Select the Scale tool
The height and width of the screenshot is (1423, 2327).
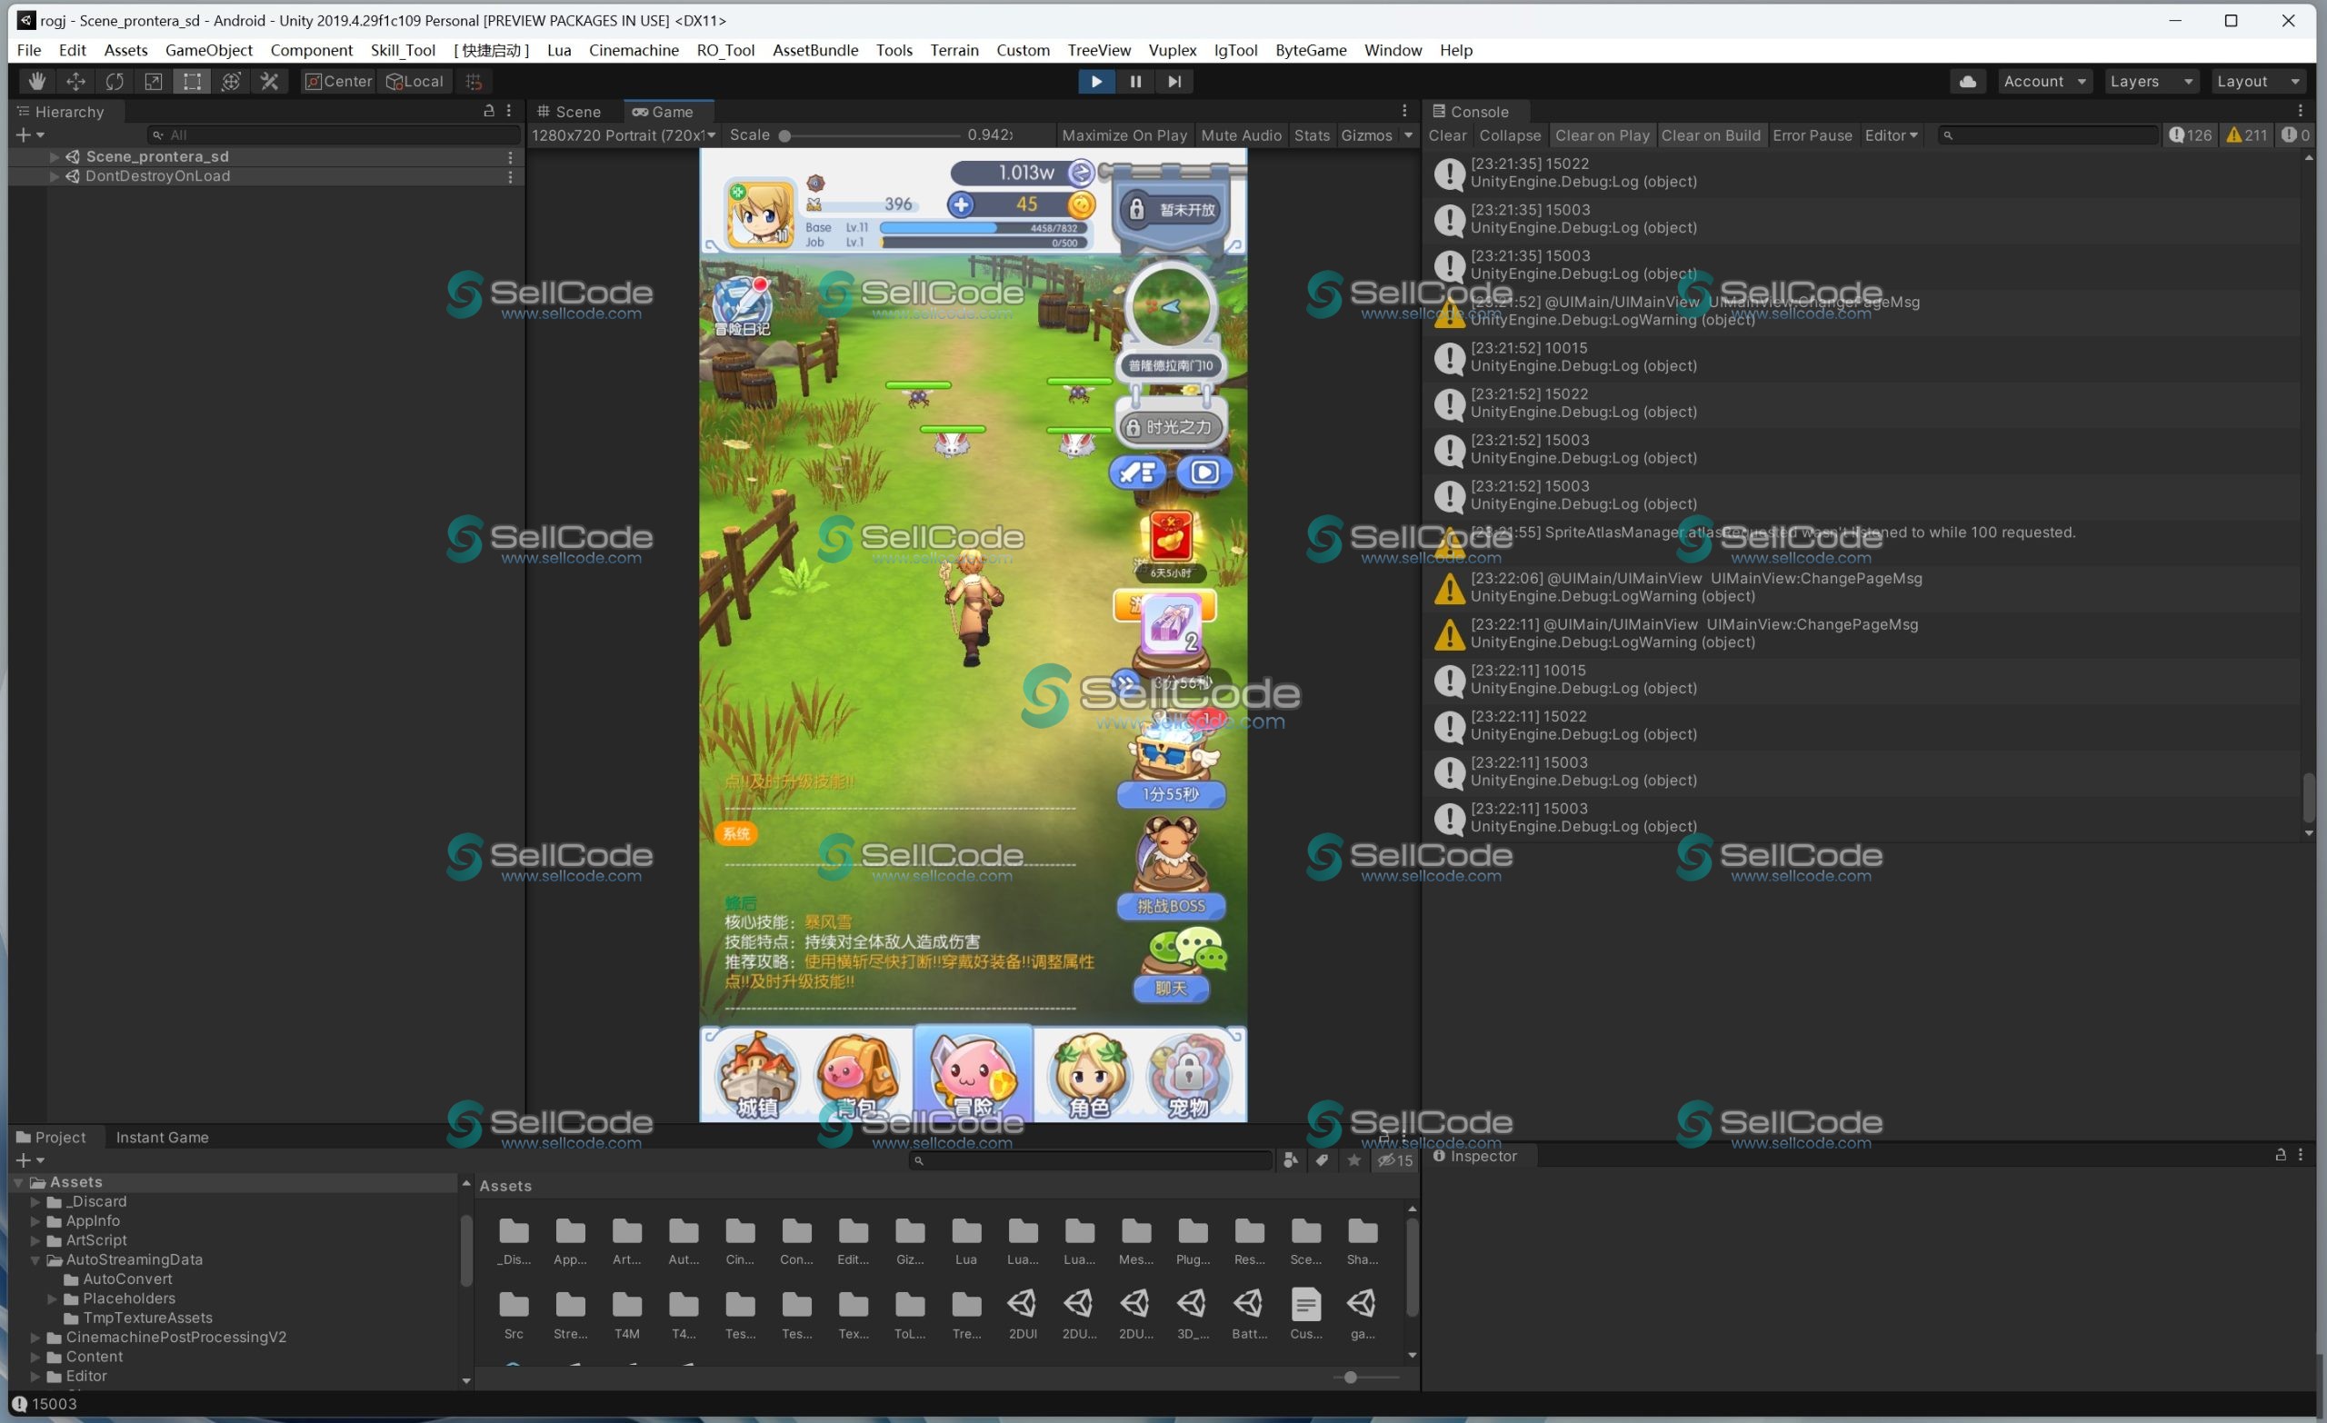153,81
